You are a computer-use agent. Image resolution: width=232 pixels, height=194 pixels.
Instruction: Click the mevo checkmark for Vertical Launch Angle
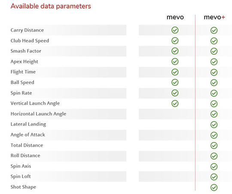pos(175,103)
